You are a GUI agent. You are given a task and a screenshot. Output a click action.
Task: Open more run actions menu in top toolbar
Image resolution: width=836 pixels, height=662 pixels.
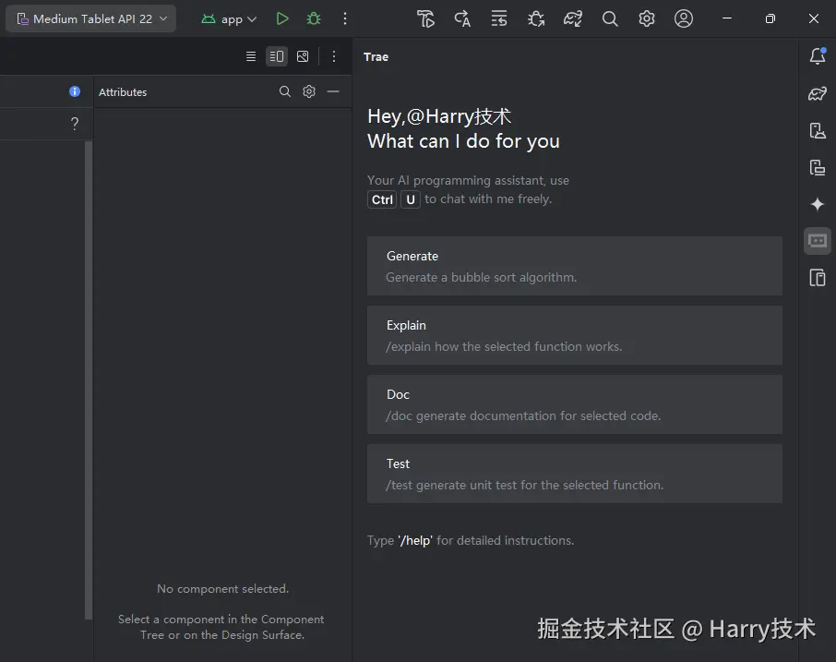(x=345, y=19)
